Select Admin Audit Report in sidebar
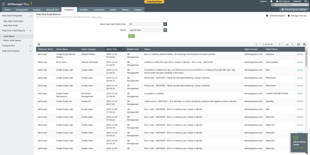310x155 pixels. (x=12, y=40)
